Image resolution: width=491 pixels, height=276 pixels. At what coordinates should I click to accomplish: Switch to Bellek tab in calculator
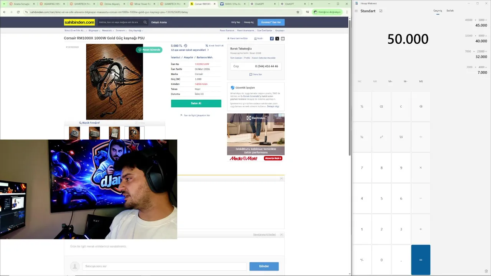click(x=450, y=11)
